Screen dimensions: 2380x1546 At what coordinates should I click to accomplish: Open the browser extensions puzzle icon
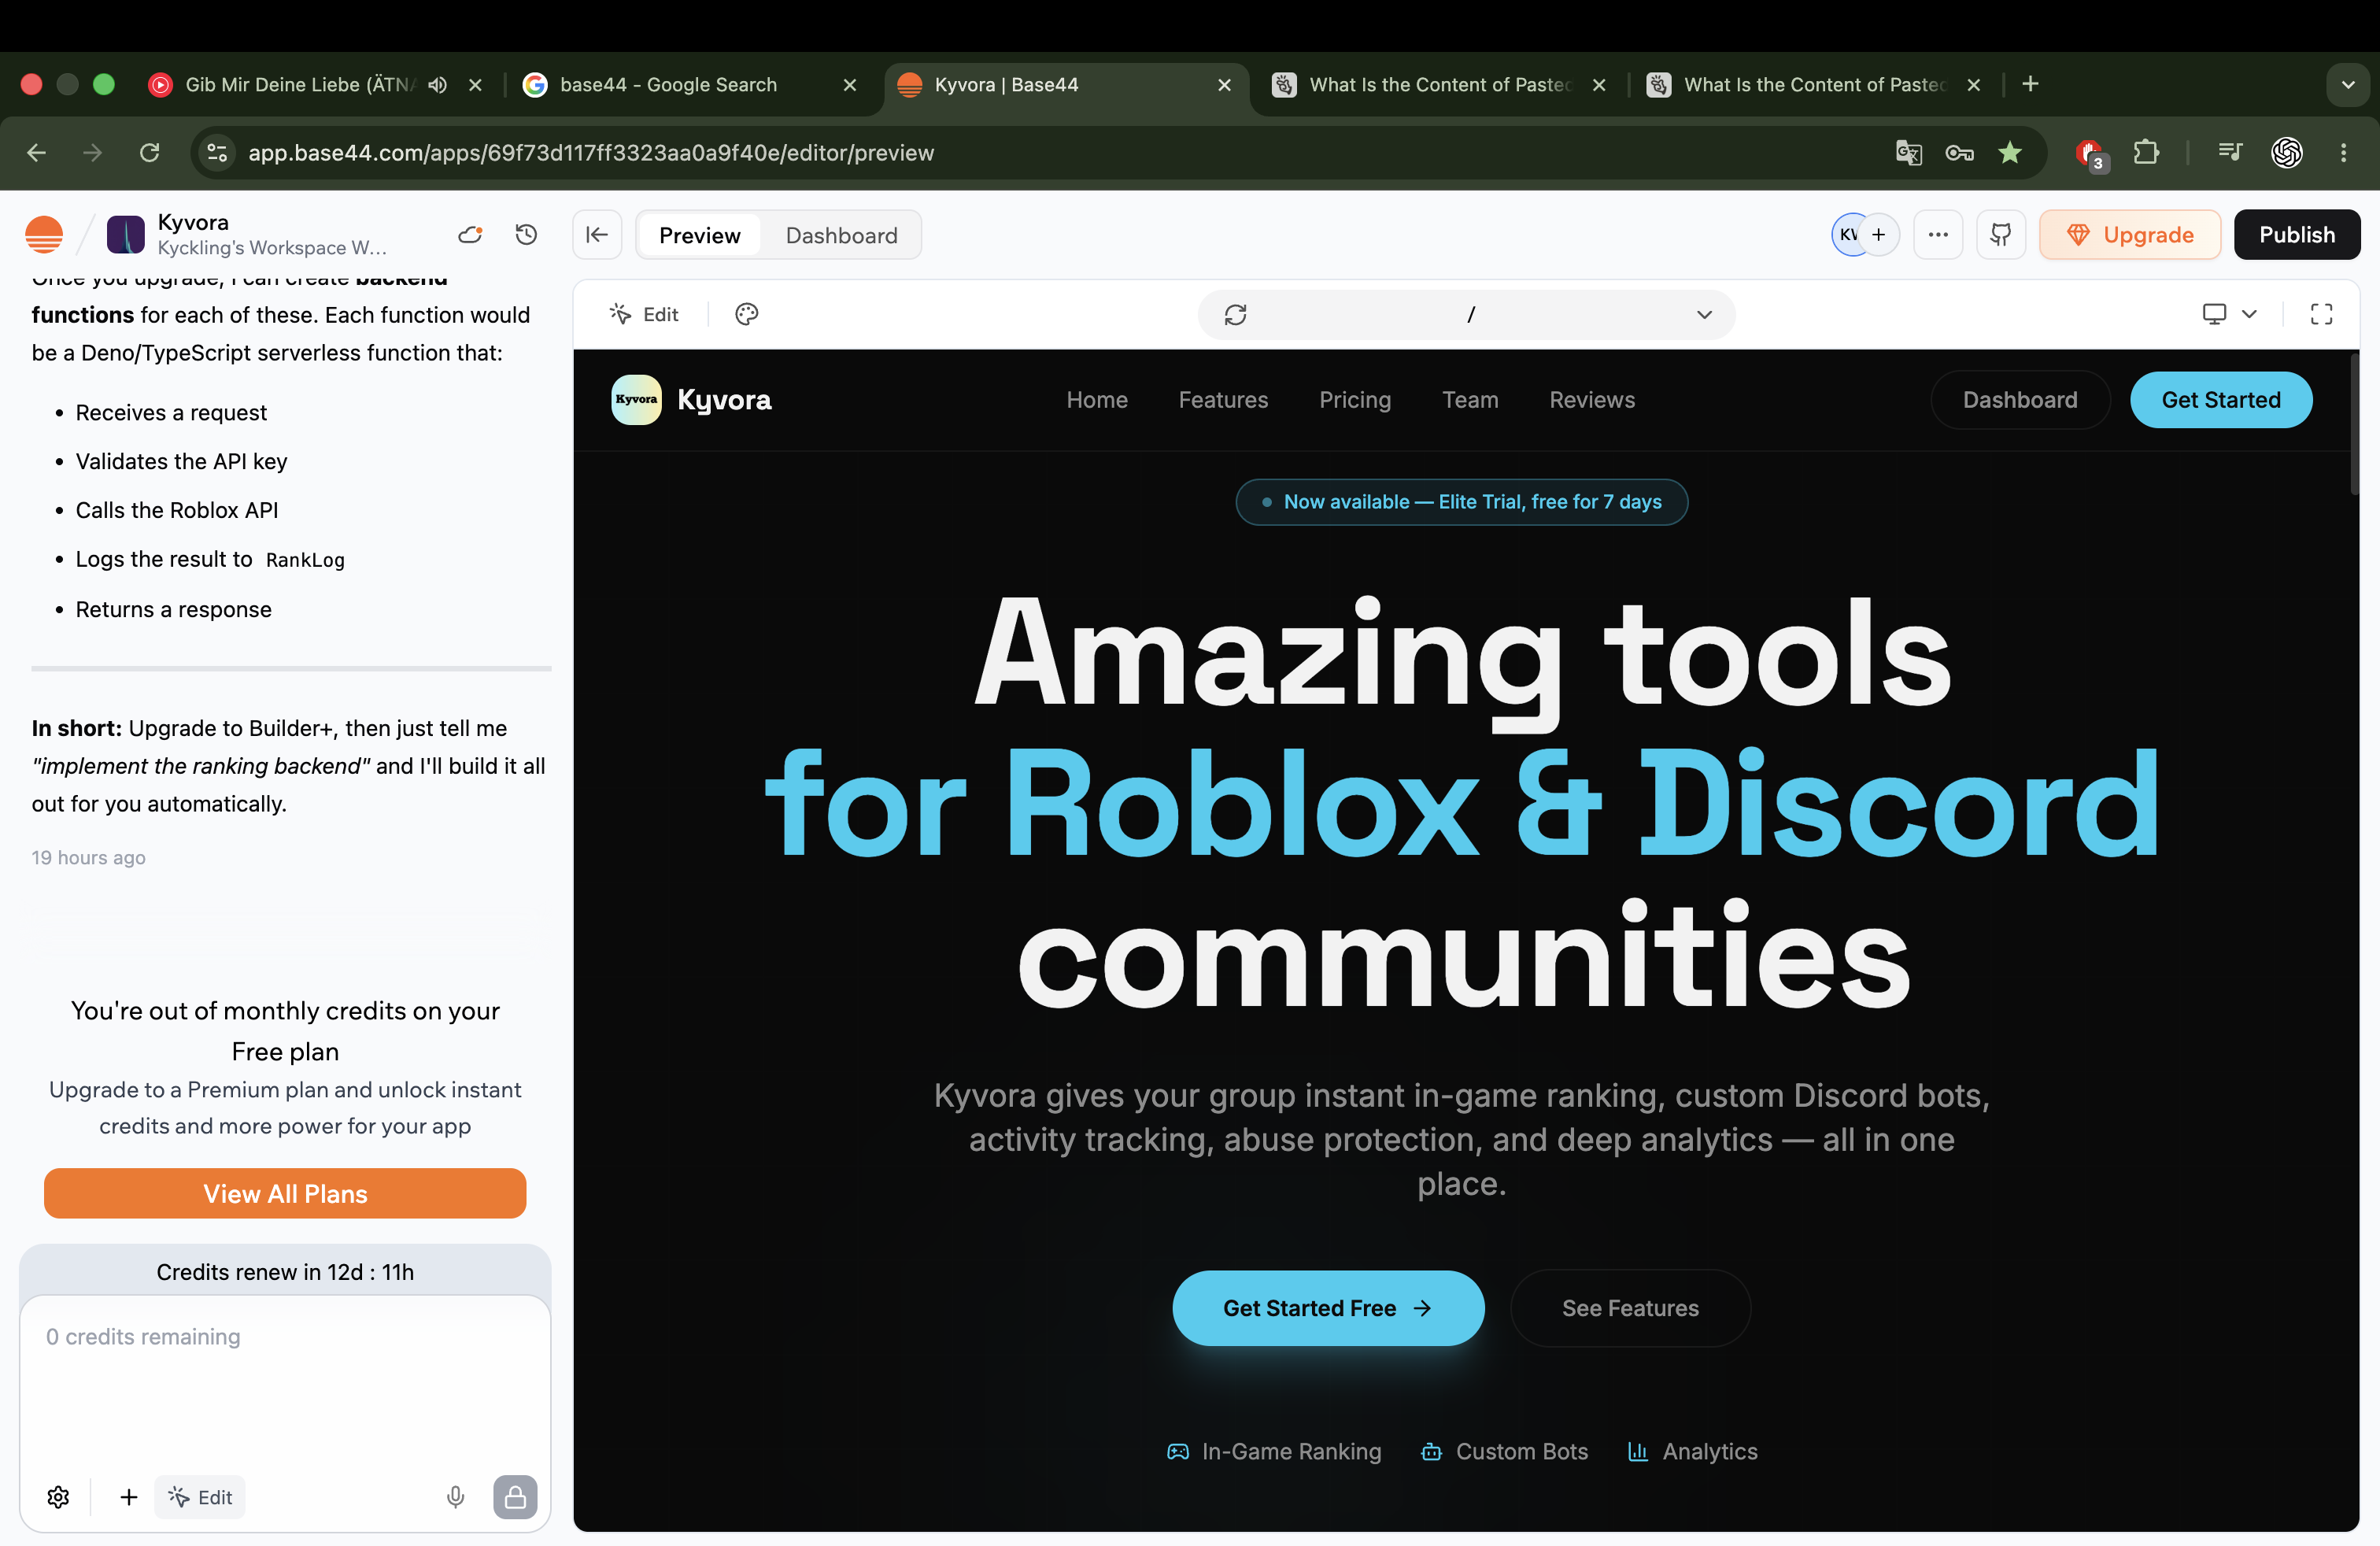[x=2146, y=153]
